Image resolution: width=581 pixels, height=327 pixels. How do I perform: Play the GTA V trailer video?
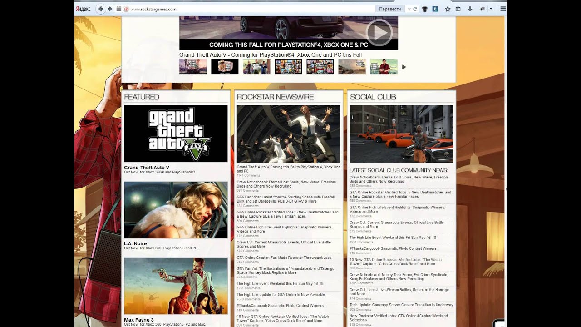click(x=379, y=32)
